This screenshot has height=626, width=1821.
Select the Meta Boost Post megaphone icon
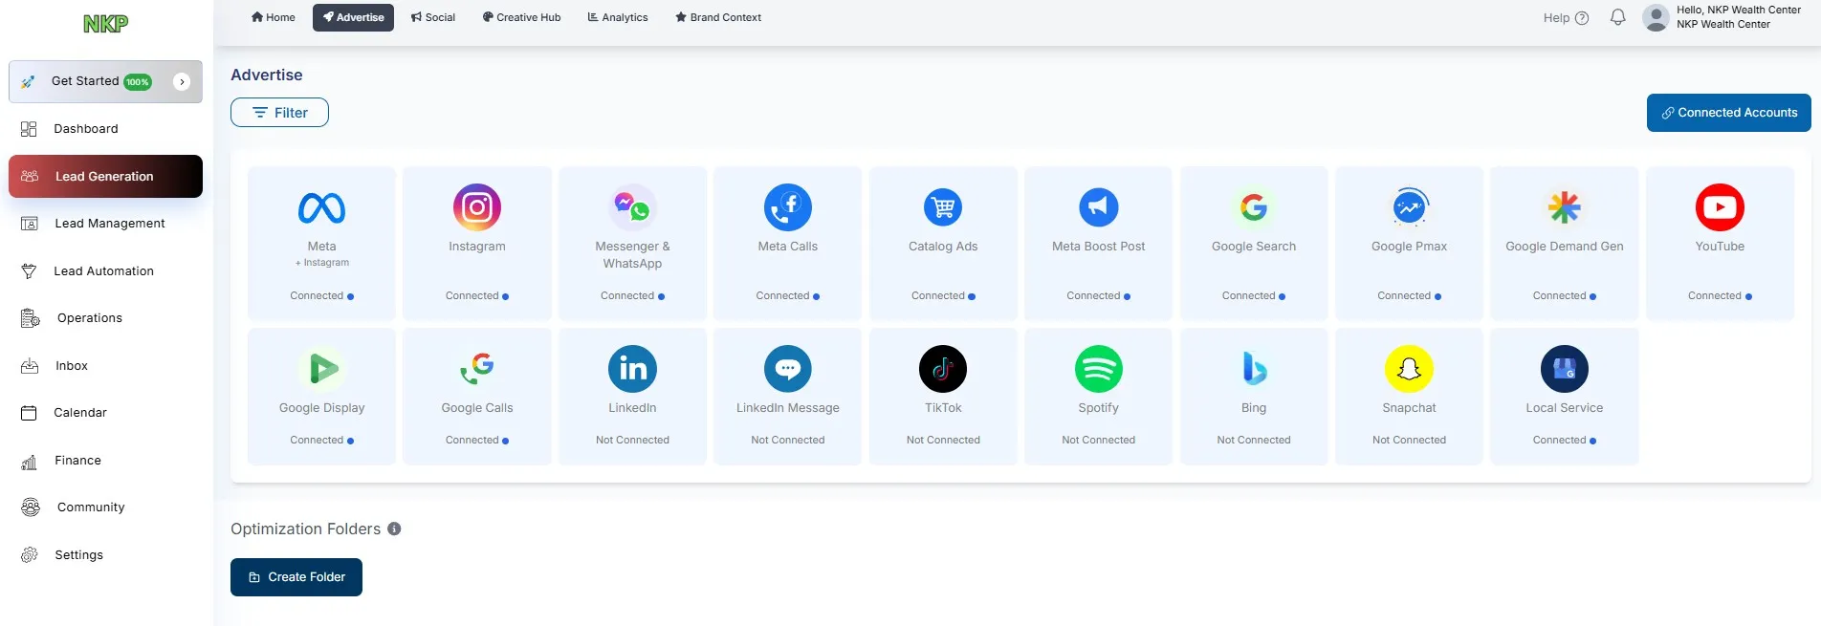pyautogui.click(x=1099, y=207)
